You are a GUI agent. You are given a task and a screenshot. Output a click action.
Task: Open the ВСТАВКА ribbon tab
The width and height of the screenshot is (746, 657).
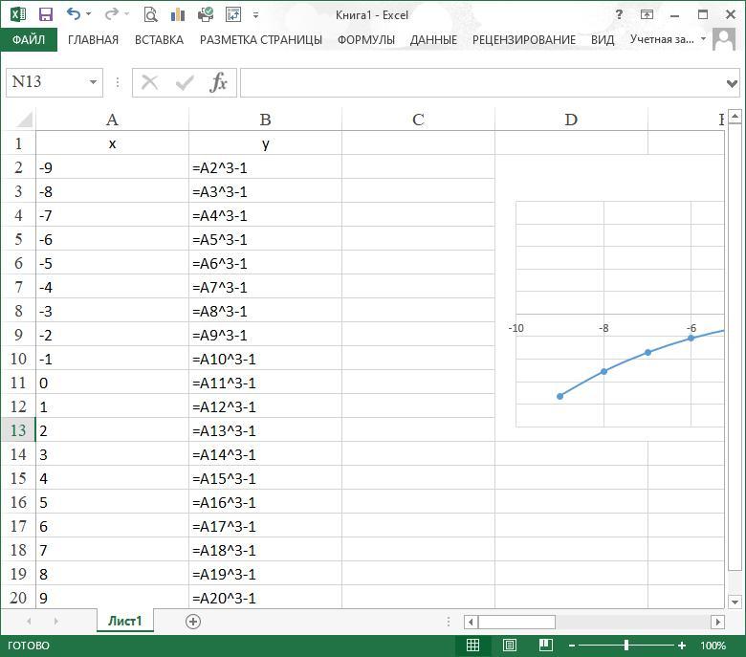[159, 40]
